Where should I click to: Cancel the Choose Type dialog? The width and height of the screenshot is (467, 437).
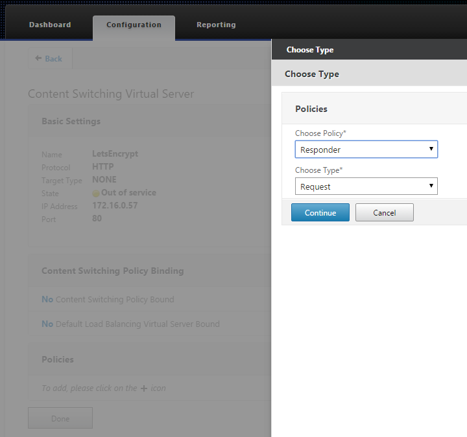point(384,213)
